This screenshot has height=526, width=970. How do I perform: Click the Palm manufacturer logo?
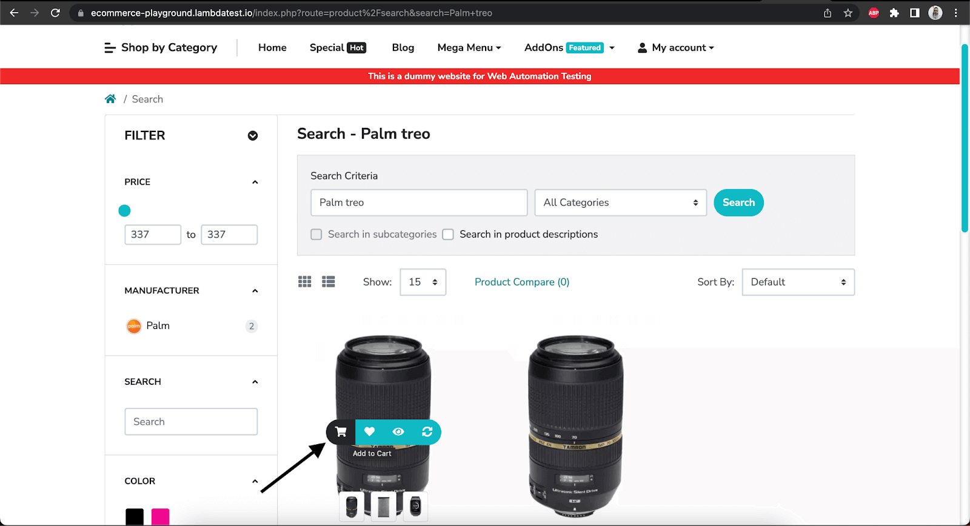tap(133, 326)
